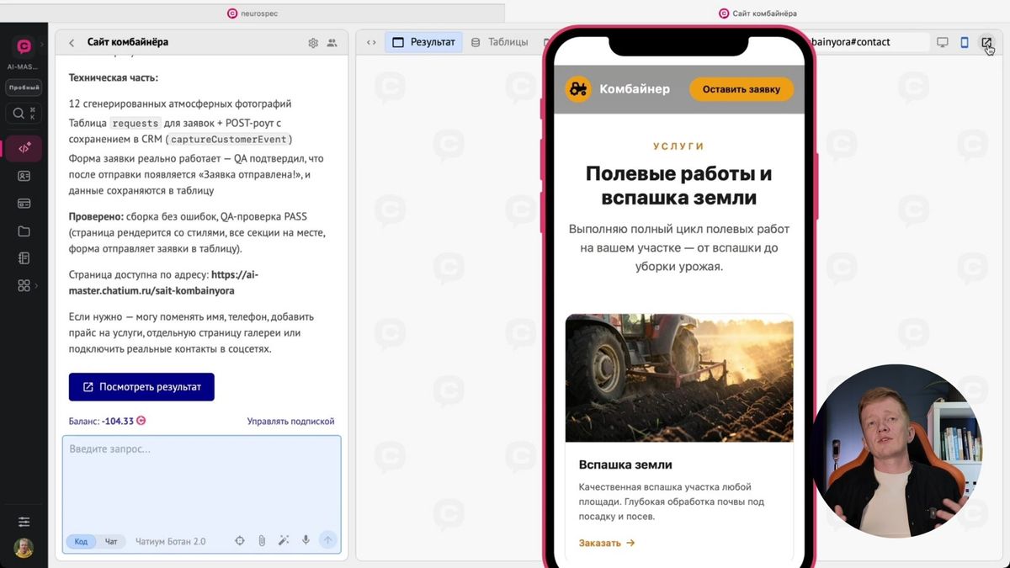This screenshot has height=568, width=1010.
Task: Attach a file with paperclip icon
Action: click(x=262, y=541)
